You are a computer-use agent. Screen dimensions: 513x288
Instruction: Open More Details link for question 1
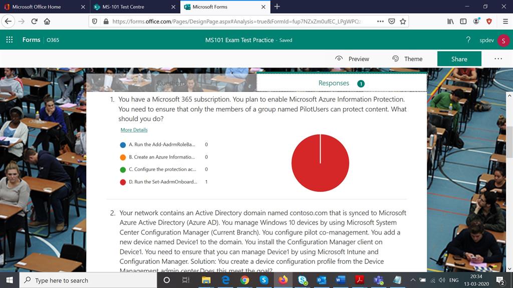(x=134, y=129)
